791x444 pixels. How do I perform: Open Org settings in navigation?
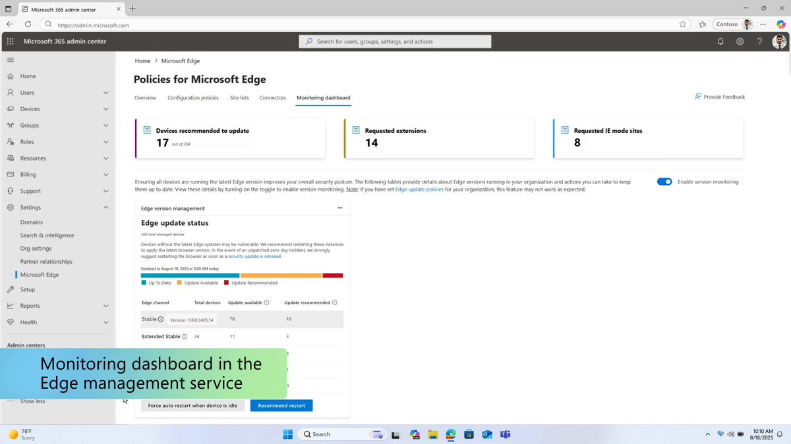(36, 249)
